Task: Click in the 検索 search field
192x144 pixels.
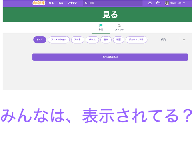Action: pos(113,3)
